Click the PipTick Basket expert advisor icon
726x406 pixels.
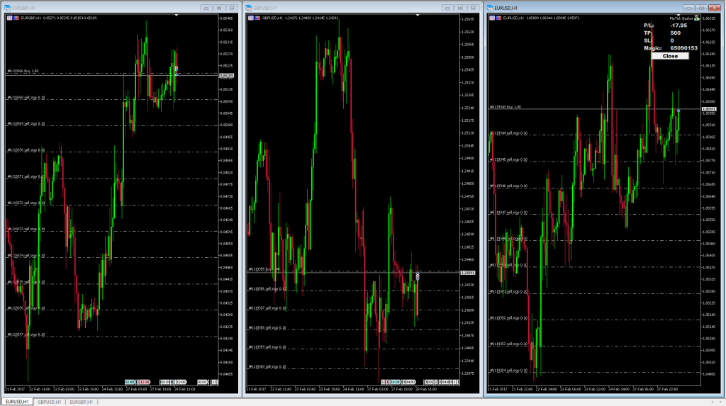click(697, 18)
